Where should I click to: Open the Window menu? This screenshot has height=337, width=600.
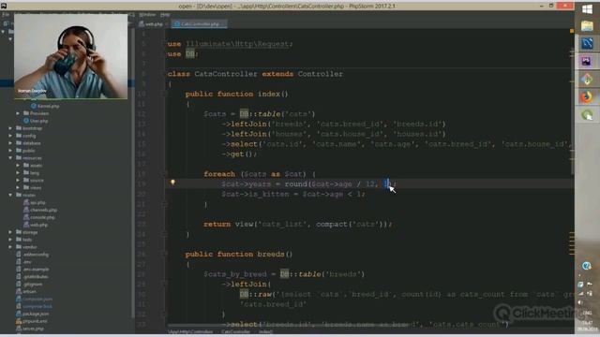(x=147, y=15)
